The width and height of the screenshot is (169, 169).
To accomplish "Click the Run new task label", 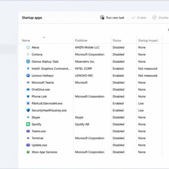I will pyautogui.click(x=115, y=18).
